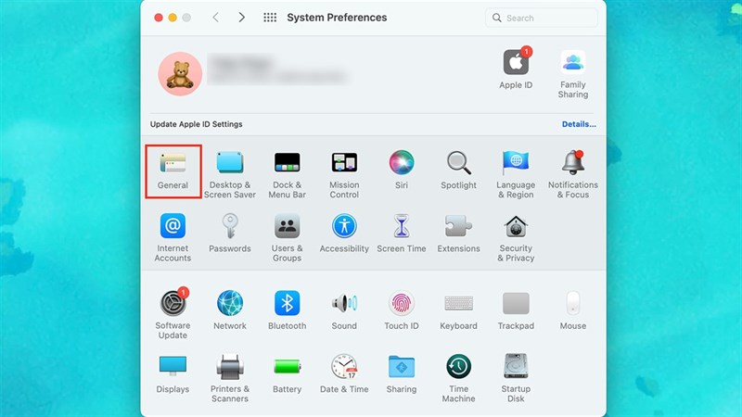Open Dock & Menu Bar preferences
The width and height of the screenshot is (742, 417).
click(288, 174)
